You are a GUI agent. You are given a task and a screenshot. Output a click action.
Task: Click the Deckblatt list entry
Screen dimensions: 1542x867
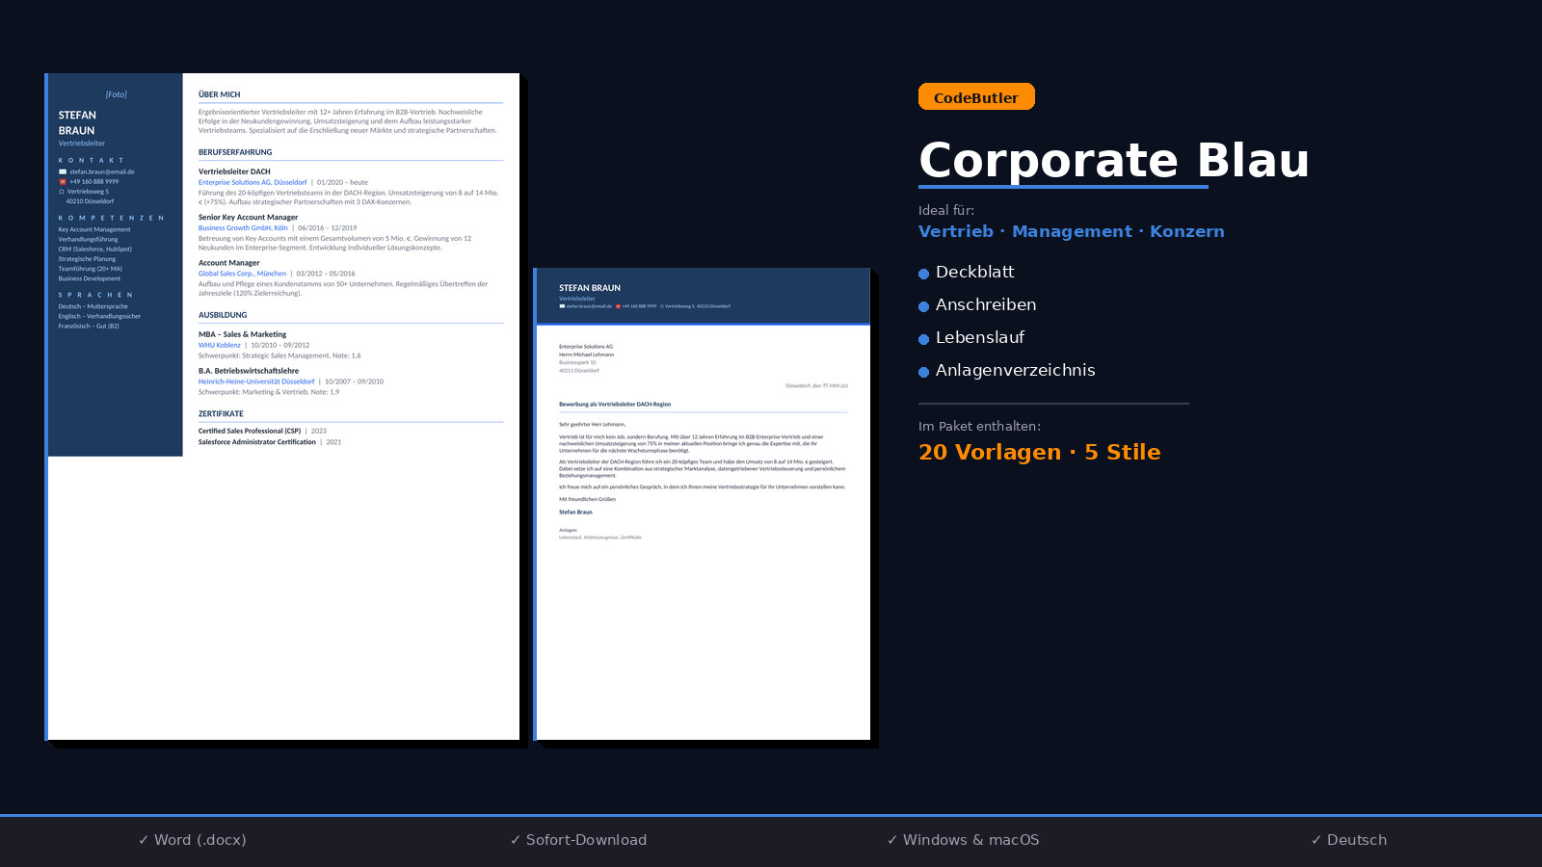point(974,272)
